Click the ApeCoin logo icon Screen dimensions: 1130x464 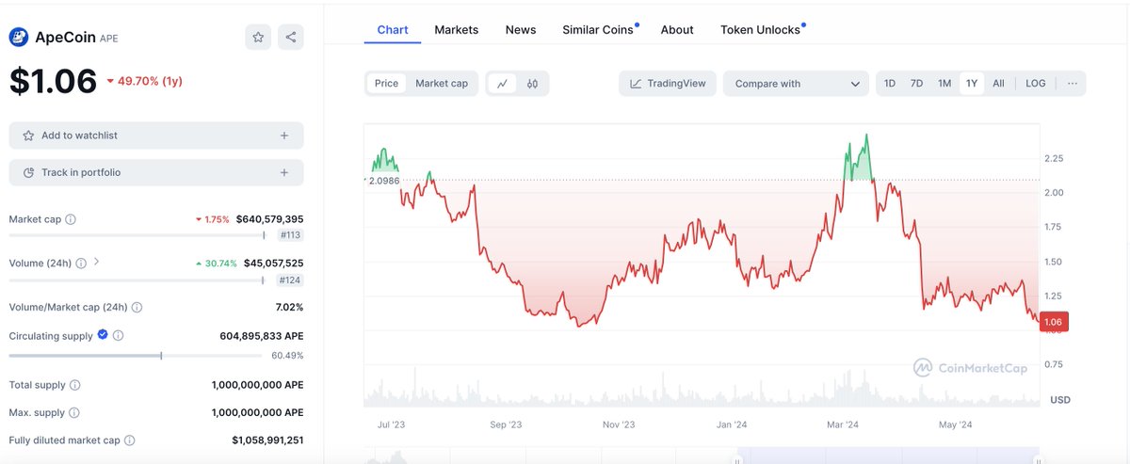(19, 38)
